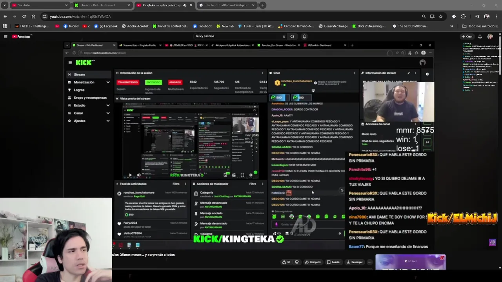The height and width of the screenshot is (282, 502).
Task: Open the Kick dashboard hamburger menu
Action: (70, 63)
